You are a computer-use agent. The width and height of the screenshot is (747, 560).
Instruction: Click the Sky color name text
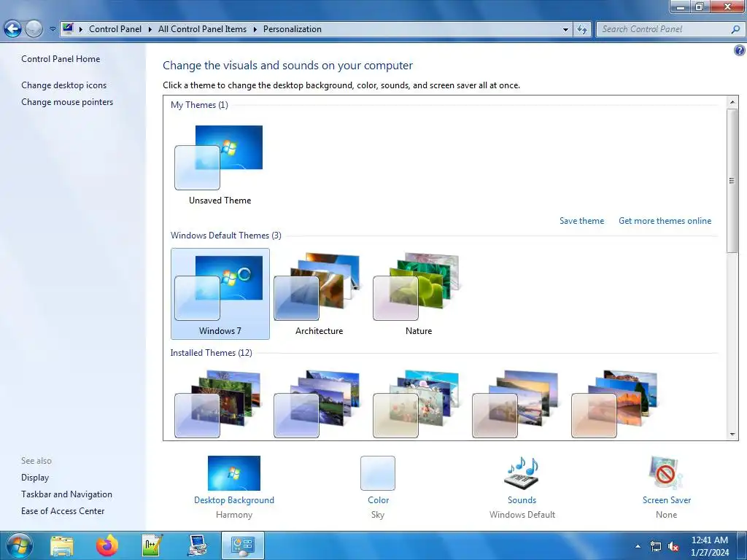pos(378,515)
